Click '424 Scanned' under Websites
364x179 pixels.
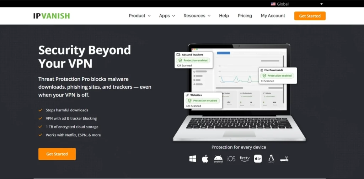[193, 106]
